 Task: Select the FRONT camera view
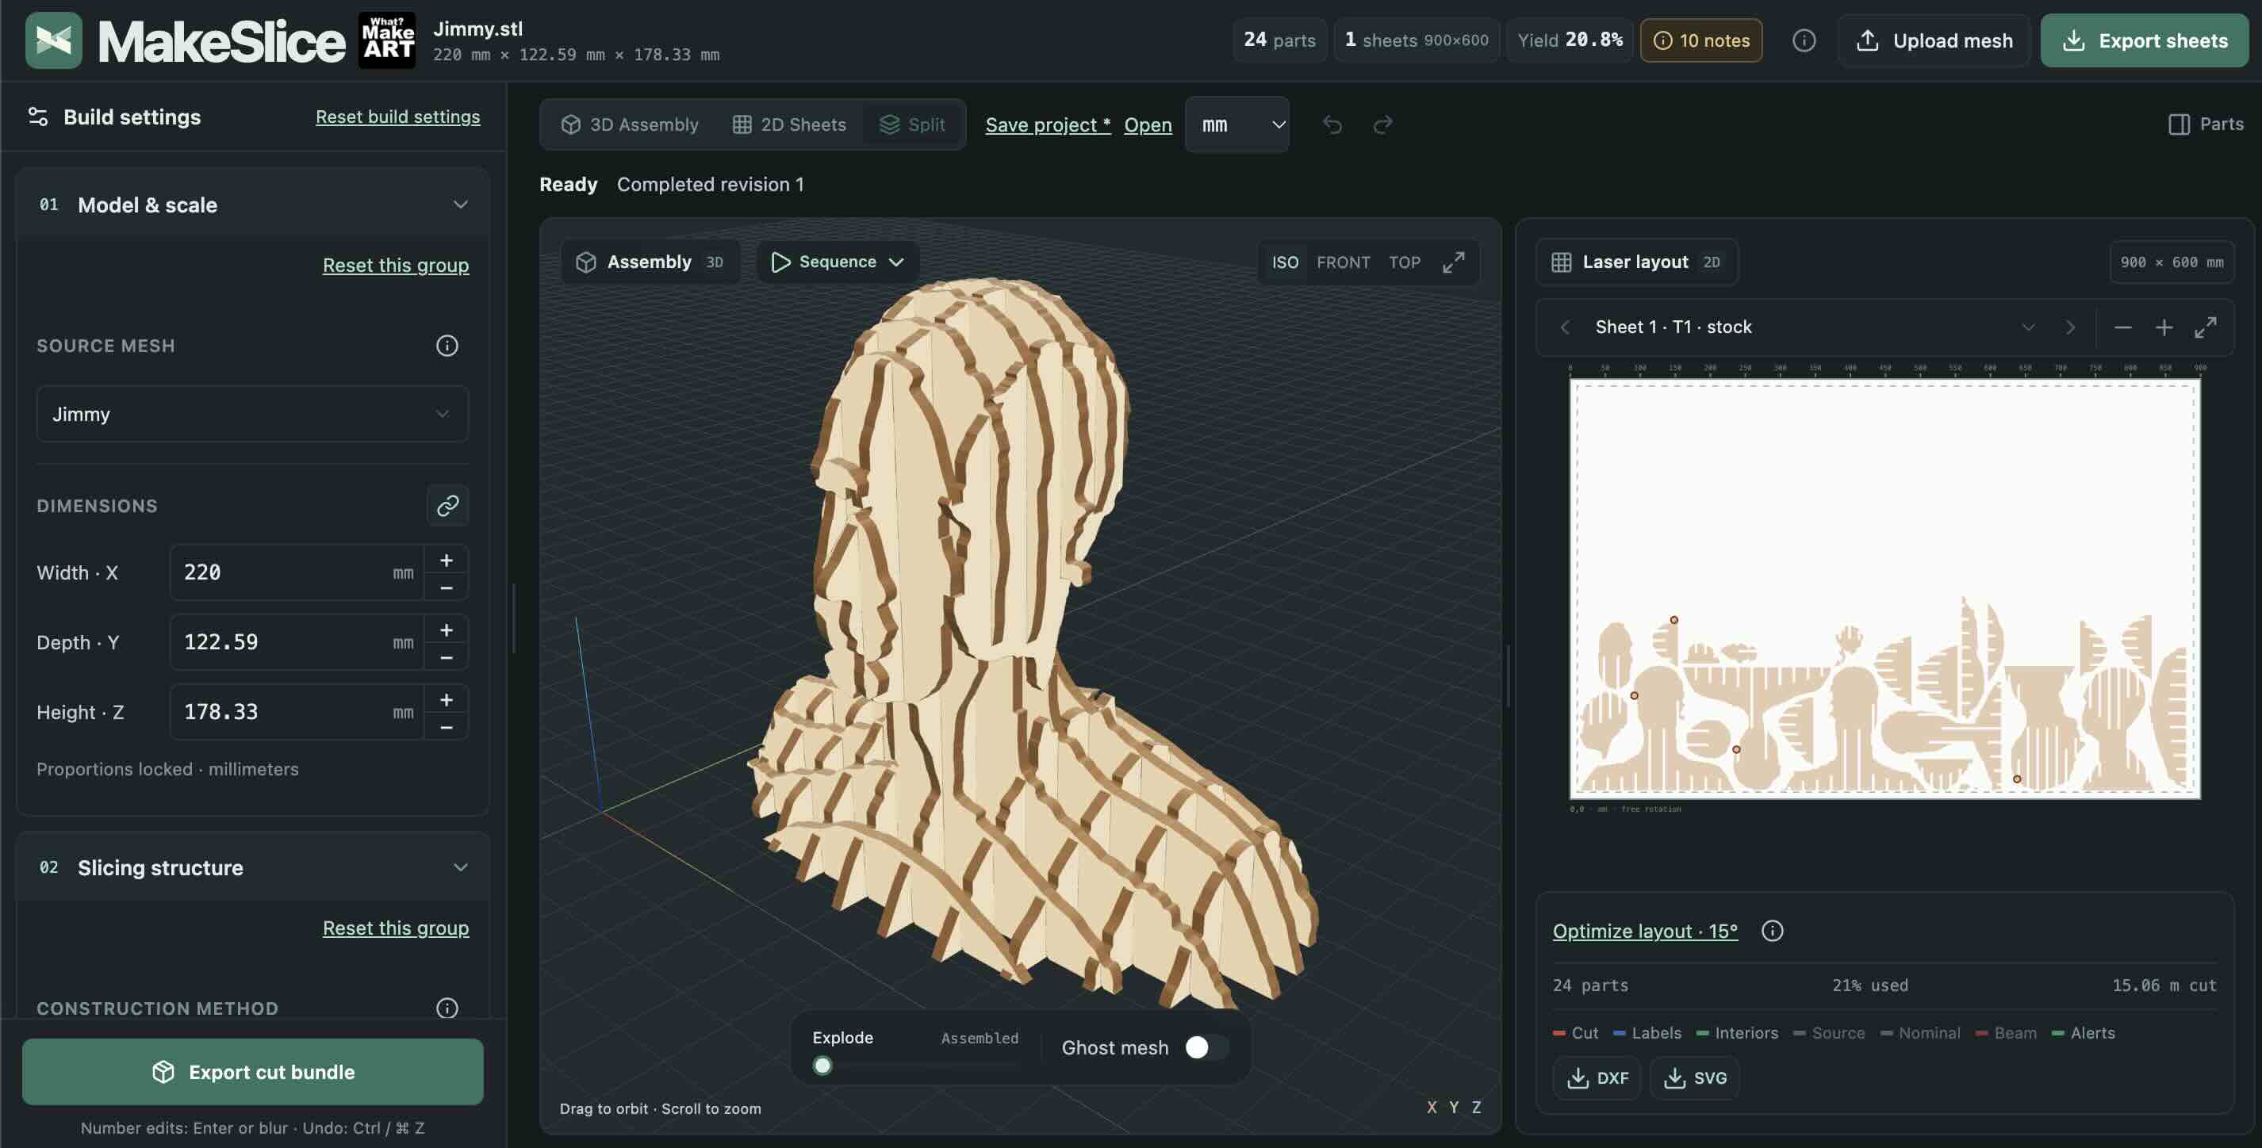point(1343,262)
